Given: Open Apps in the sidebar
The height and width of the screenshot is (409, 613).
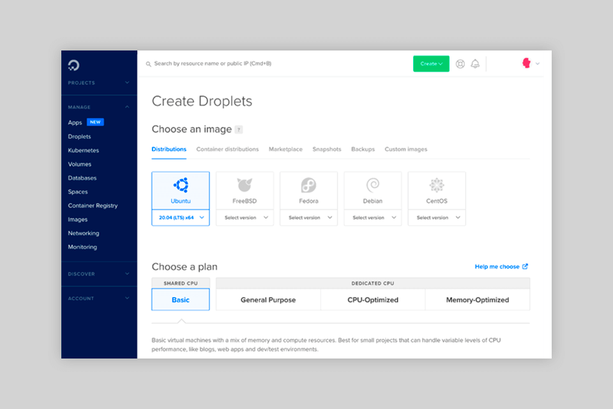Looking at the screenshot, I should [x=75, y=123].
